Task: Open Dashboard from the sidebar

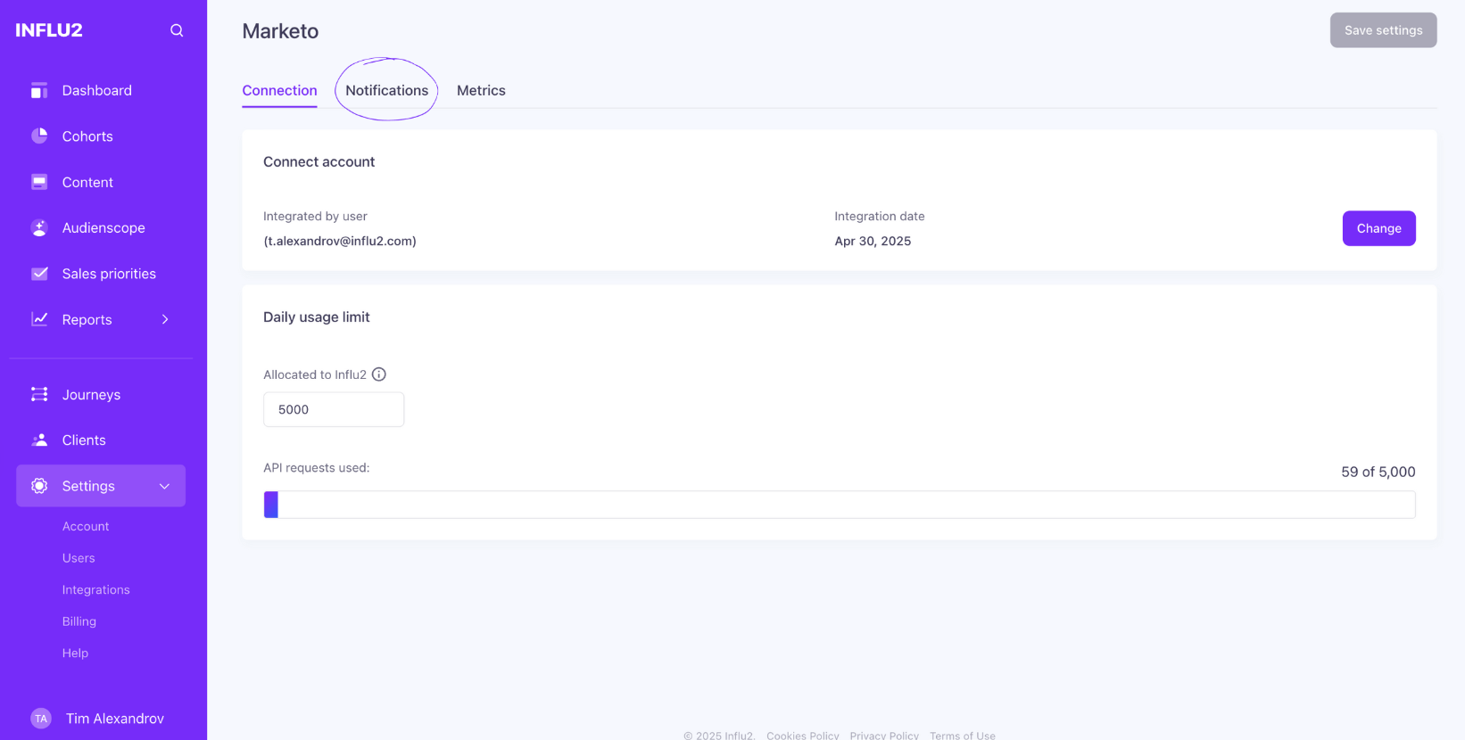Action: click(97, 90)
